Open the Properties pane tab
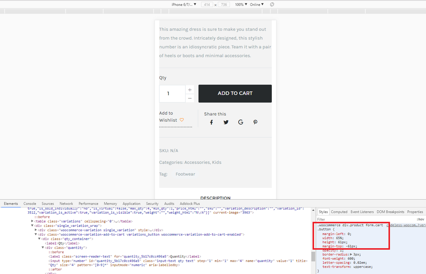Viewport: 426px width, 274px height. click(x=415, y=212)
